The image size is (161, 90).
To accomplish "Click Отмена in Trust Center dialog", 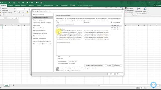I will click(119, 74).
